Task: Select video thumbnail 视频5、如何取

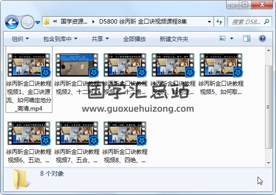Action: pos(221,65)
